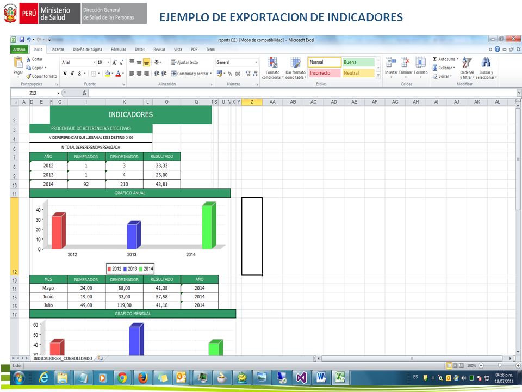
Task: Open Google Chrome from taskbar
Action: point(122,378)
